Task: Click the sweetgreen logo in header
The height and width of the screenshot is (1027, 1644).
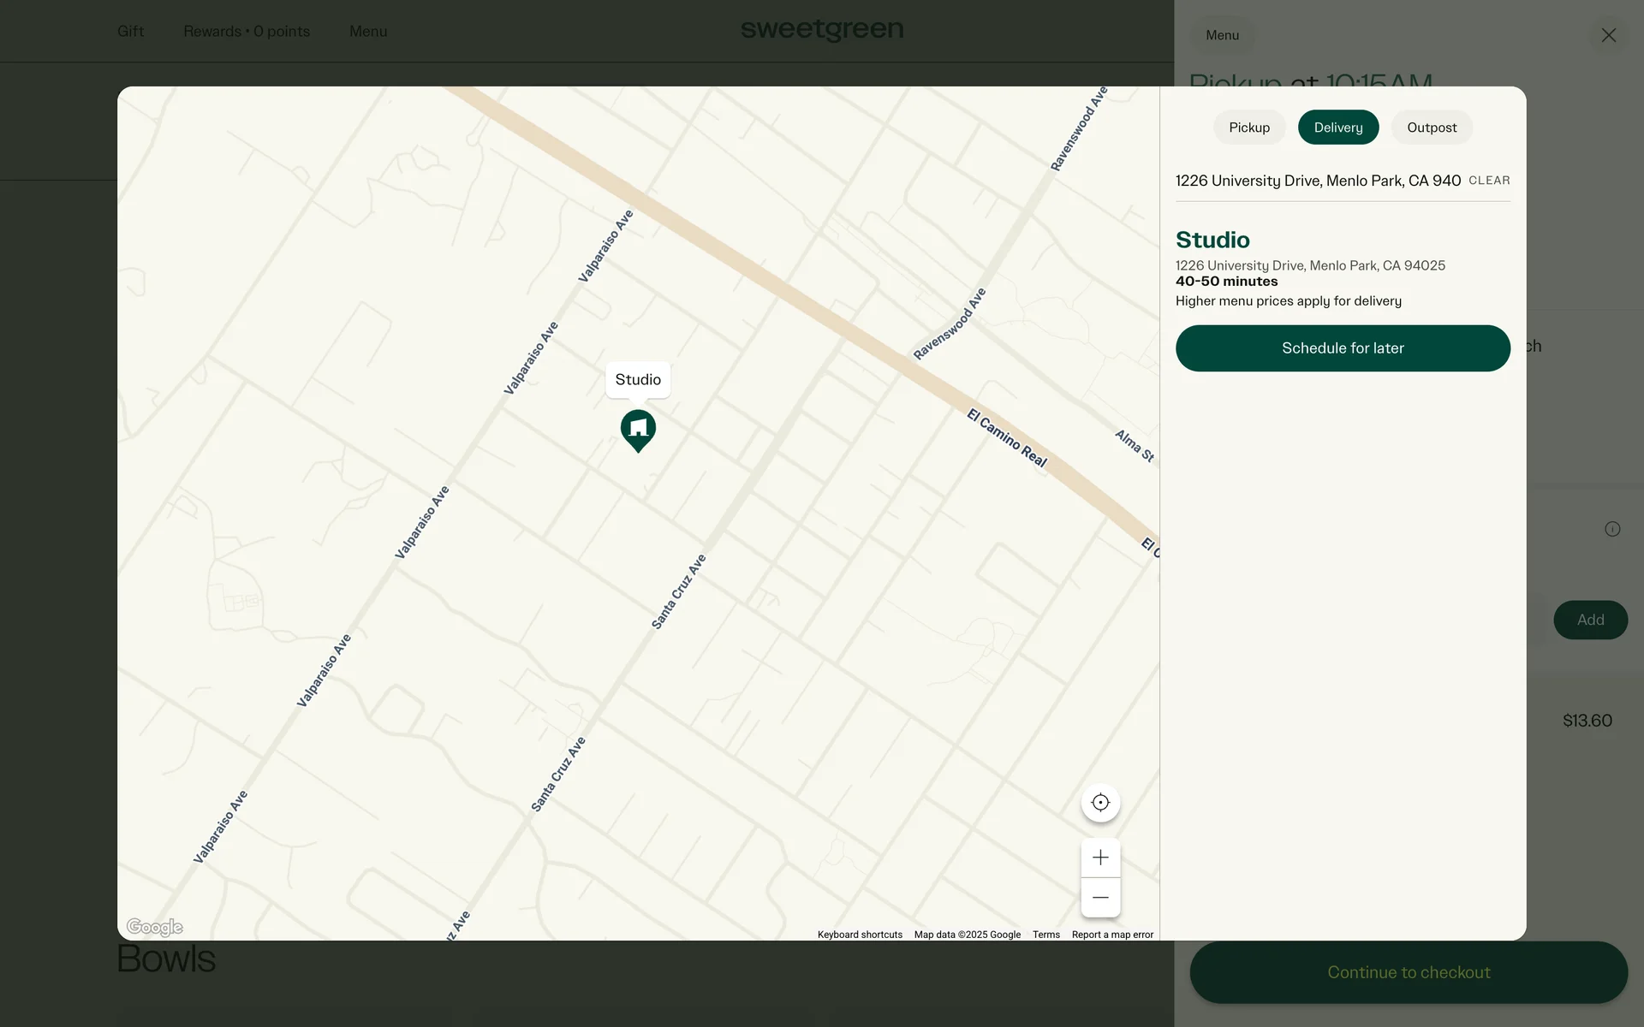Action: [x=821, y=30]
